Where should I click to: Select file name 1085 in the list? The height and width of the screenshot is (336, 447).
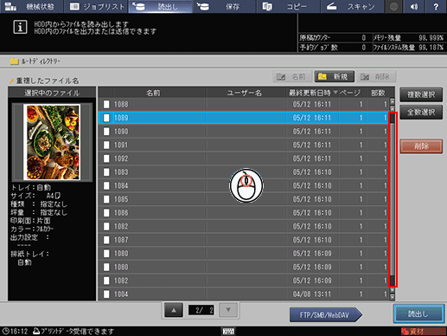(121, 199)
